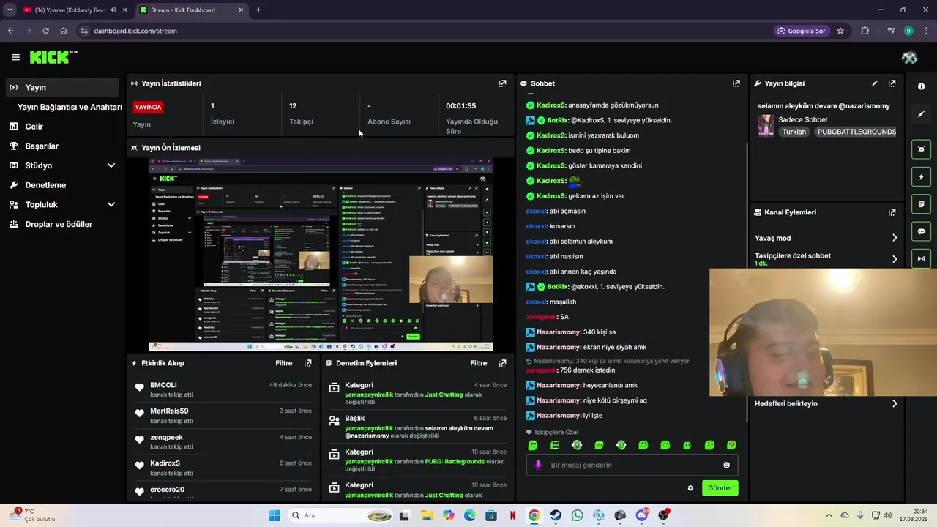Toggle the lightning actions panel in right sidebar
This screenshot has height=527, width=937.
921,176
